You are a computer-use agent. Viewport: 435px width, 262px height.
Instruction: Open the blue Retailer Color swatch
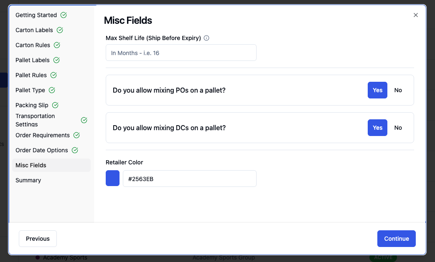(113, 178)
